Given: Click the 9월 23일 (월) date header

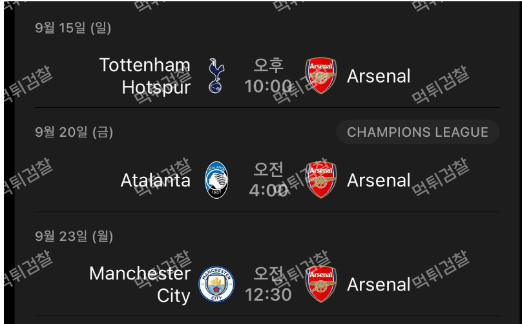Looking at the screenshot, I should tap(74, 236).
